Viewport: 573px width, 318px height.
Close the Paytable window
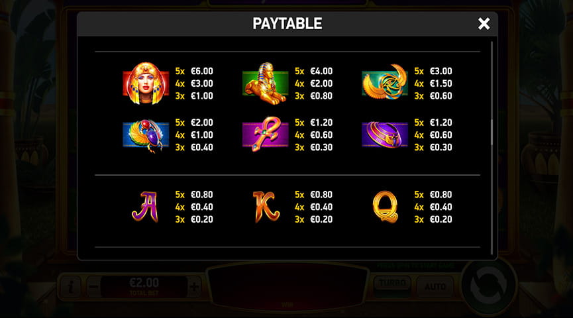484,24
